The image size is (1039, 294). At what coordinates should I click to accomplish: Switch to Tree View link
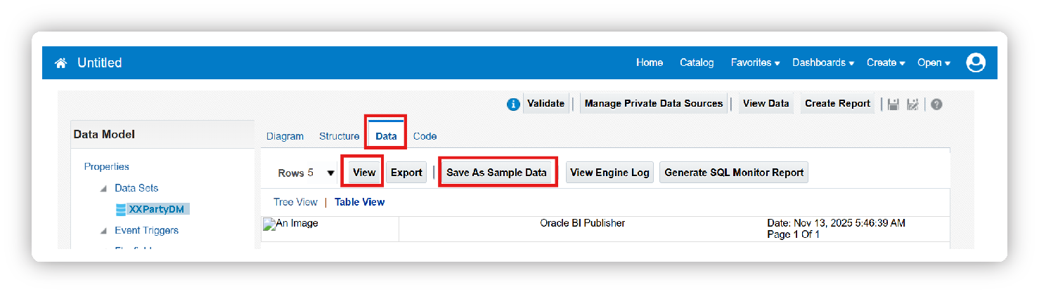point(295,202)
